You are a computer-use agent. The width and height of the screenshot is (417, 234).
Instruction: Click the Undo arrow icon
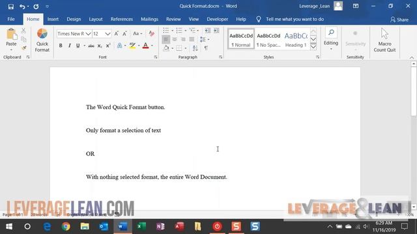[22, 6]
